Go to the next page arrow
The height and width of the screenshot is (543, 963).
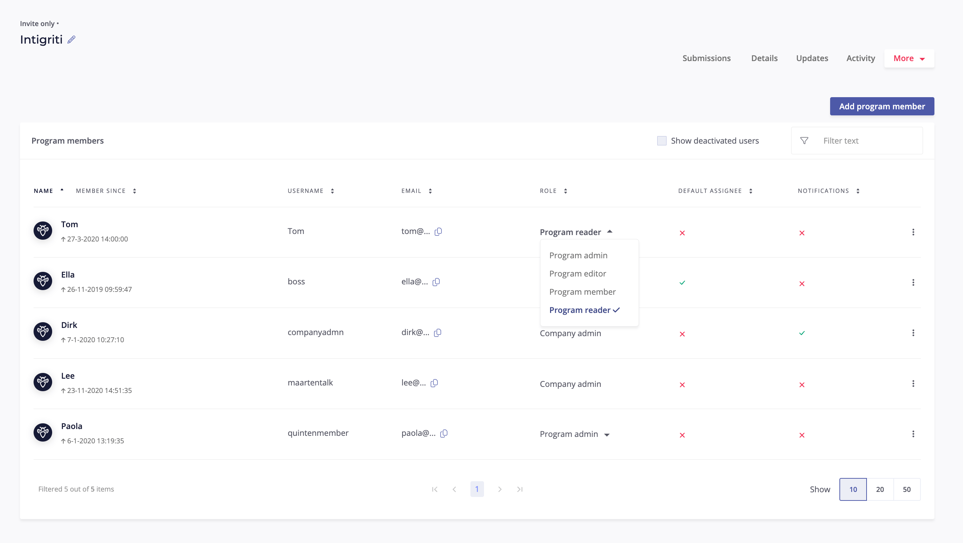pos(500,489)
